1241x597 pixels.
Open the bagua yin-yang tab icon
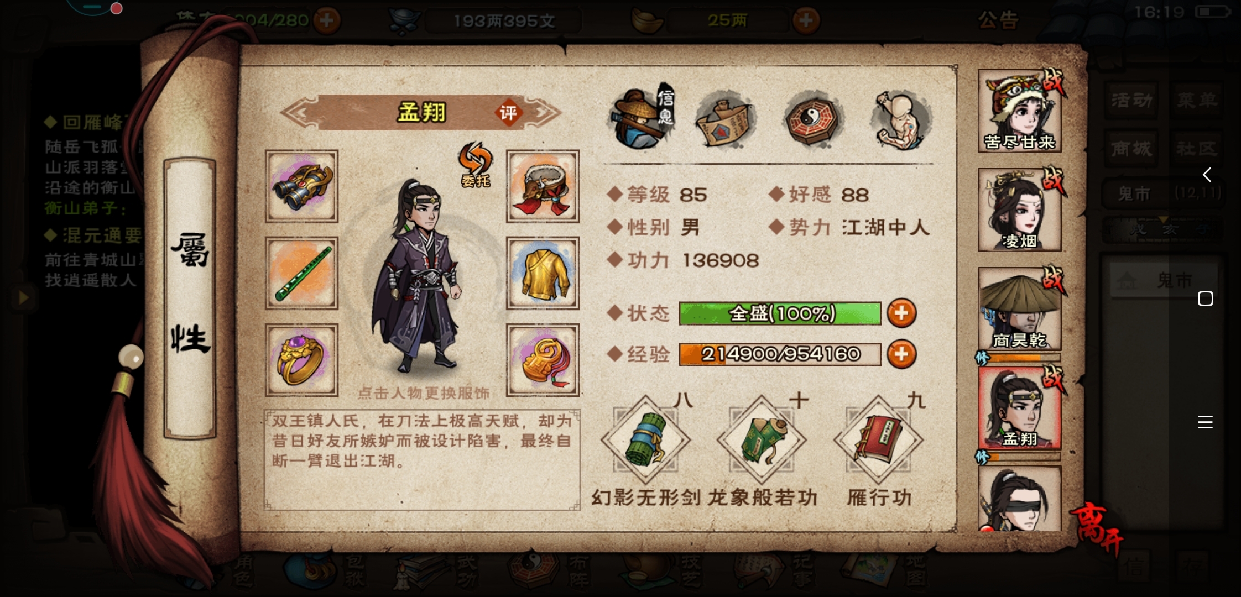coord(813,119)
